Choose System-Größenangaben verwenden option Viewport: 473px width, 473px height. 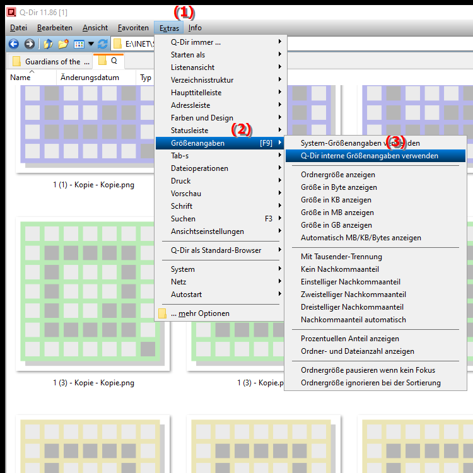tap(375, 143)
